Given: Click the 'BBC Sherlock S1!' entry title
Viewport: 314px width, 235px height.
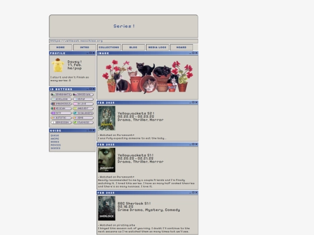Looking at the screenshot, I should pyautogui.click(x=134, y=204).
